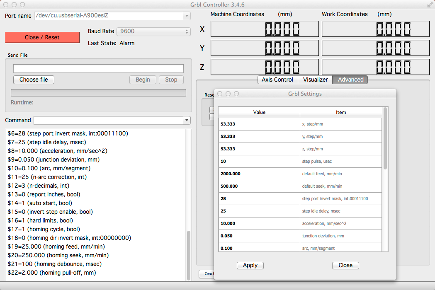The width and height of the screenshot is (435, 290).
Task: Select default seek value 500.000
Action: [x=259, y=186]
